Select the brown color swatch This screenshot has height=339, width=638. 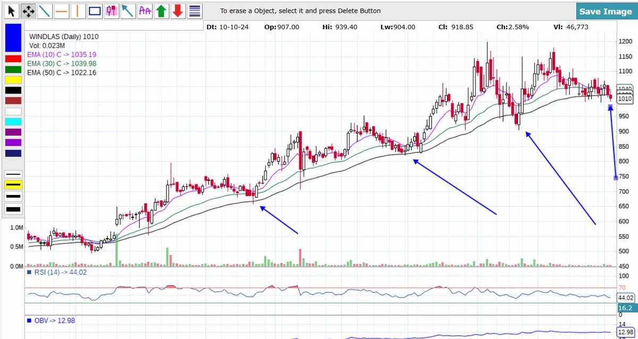coord(13,100)
